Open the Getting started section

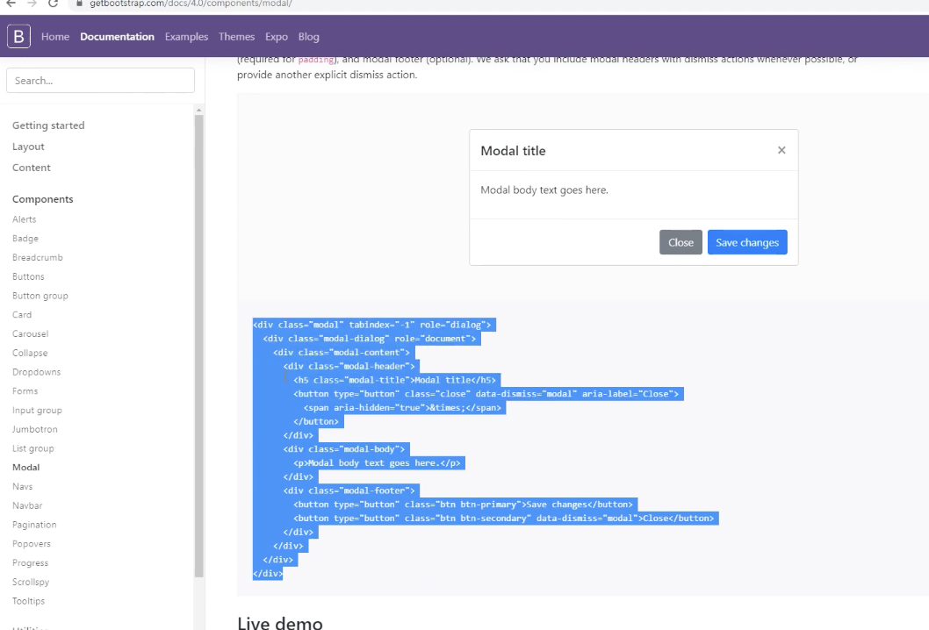[48, 125]
